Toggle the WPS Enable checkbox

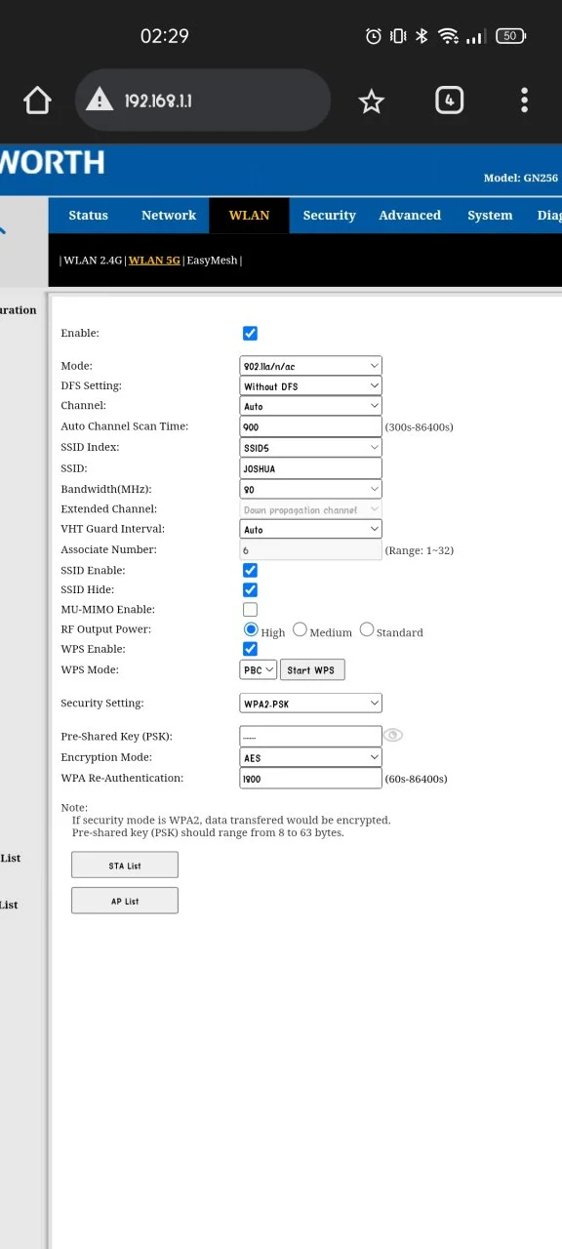[250, 649]
